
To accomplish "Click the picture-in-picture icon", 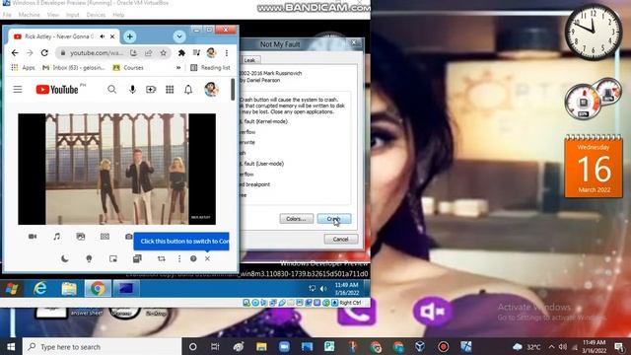I will click(113, 258).
